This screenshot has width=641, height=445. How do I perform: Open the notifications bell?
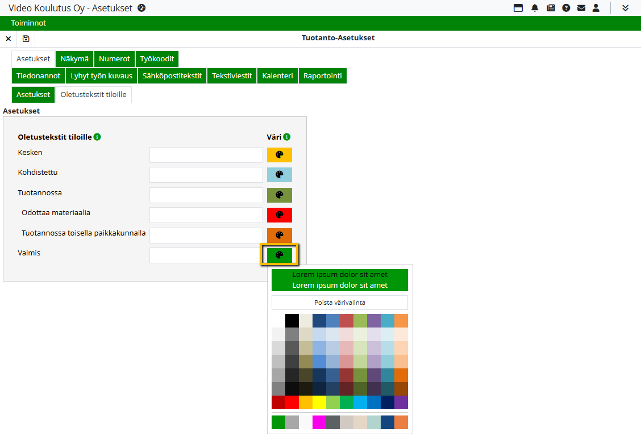pyautogui.click(x=535, y=8)
